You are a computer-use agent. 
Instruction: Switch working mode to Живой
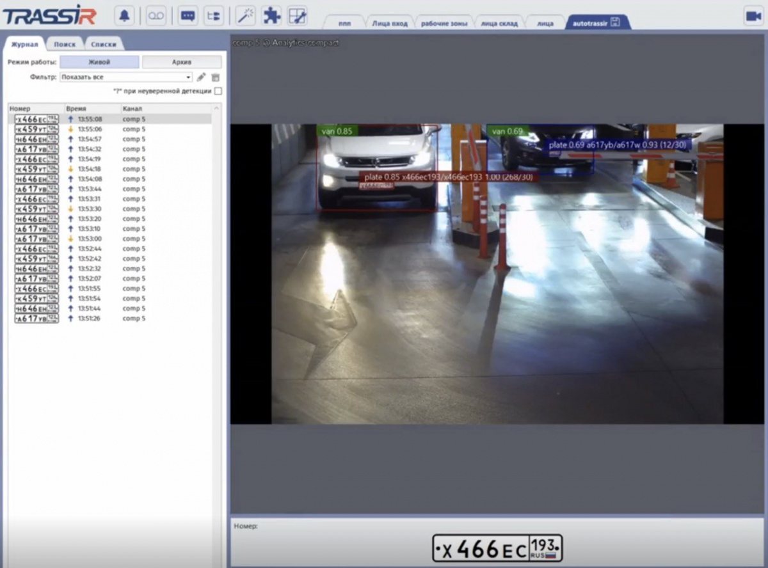coord(99,62)
